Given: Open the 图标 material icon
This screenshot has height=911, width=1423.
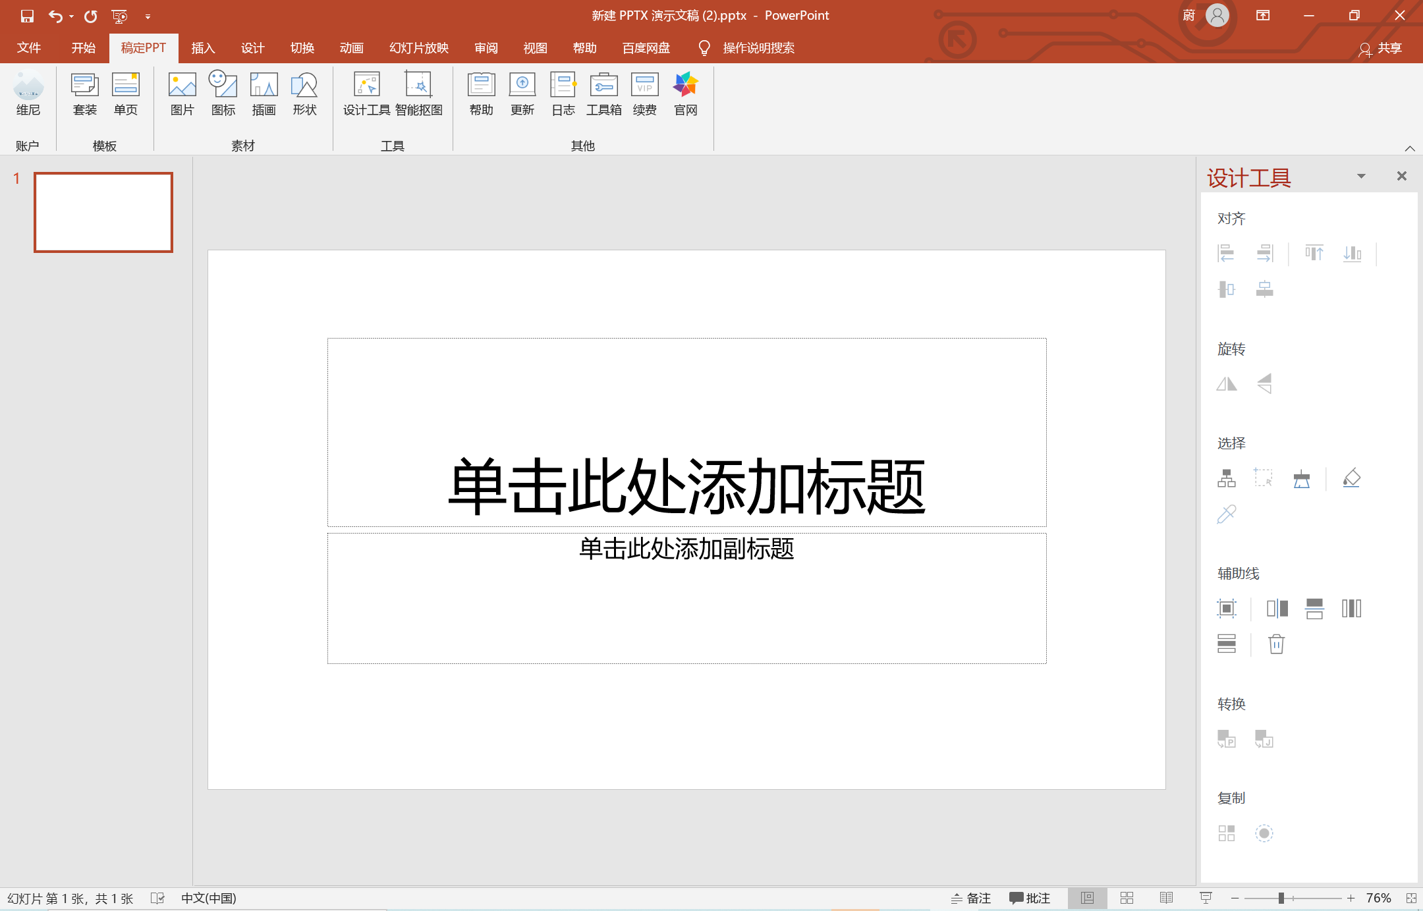Looking at the screenshot, I should (x=223, y=94).
